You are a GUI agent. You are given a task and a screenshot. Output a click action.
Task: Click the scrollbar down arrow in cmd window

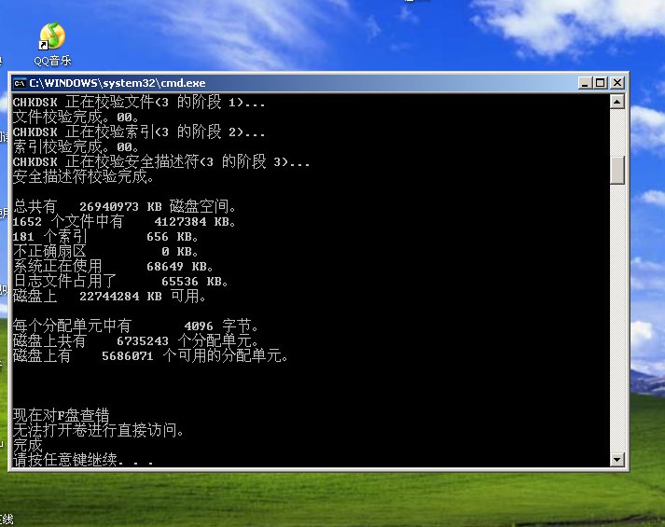[x=617, y=459]
